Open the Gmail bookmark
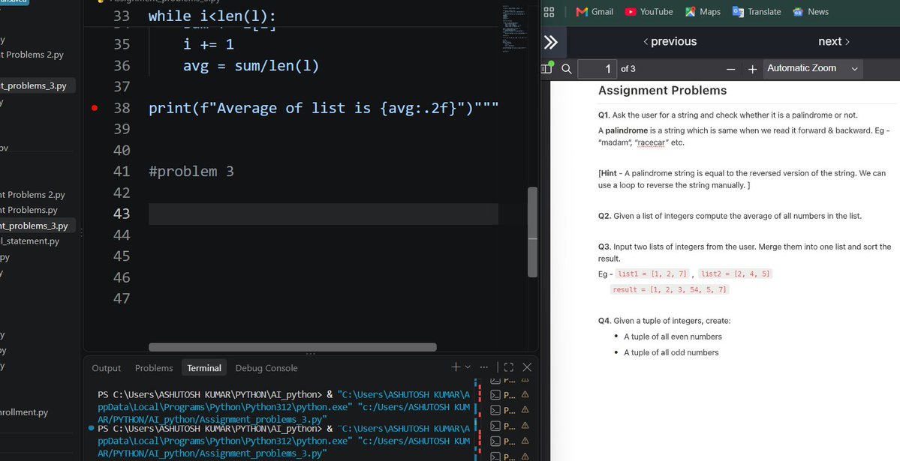 [x=594, y=11]
